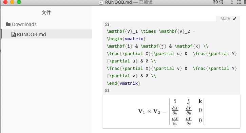Click the 文件 sidebar header
This screenshot has height=133, width=246.
point(46,12)
